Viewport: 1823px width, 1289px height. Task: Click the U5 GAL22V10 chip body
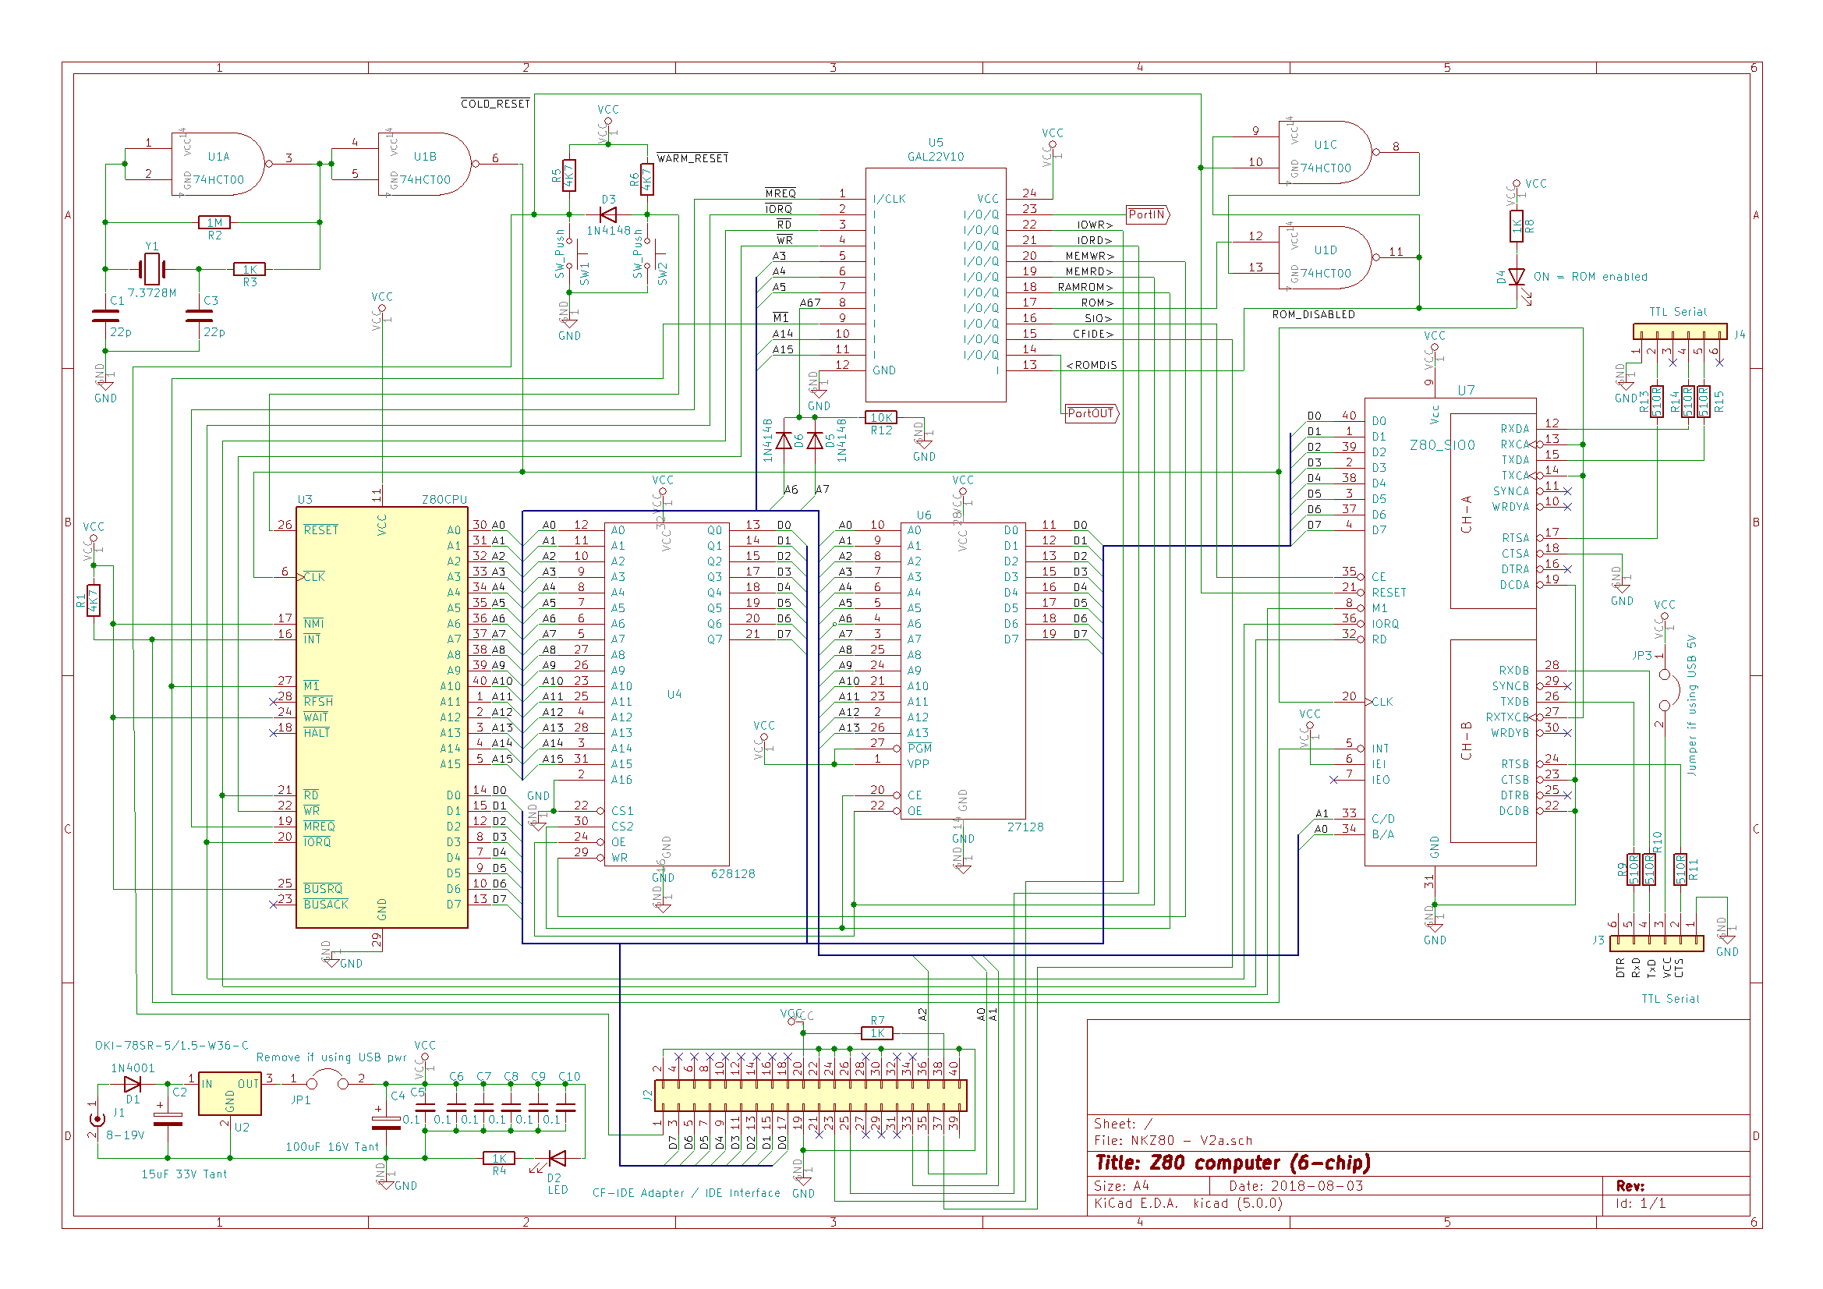[936, 285]
